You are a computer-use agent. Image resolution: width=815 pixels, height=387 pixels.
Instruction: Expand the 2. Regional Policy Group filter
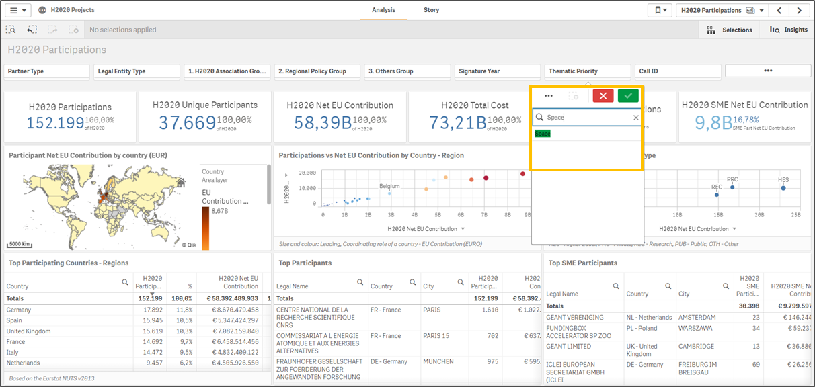click(x=318, y=71)
